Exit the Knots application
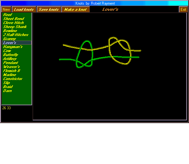This screenshot has width=189, height=164. [183, 10]
